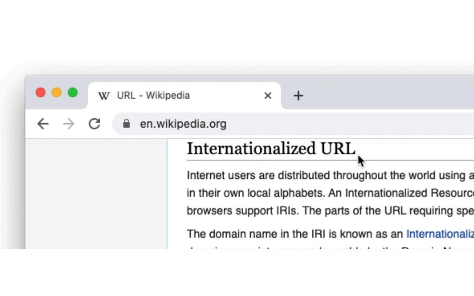Click the green fullscreen traffic light
Image resolution: width=474 pixels, height=296 pixels.
(x=73, y=92)
